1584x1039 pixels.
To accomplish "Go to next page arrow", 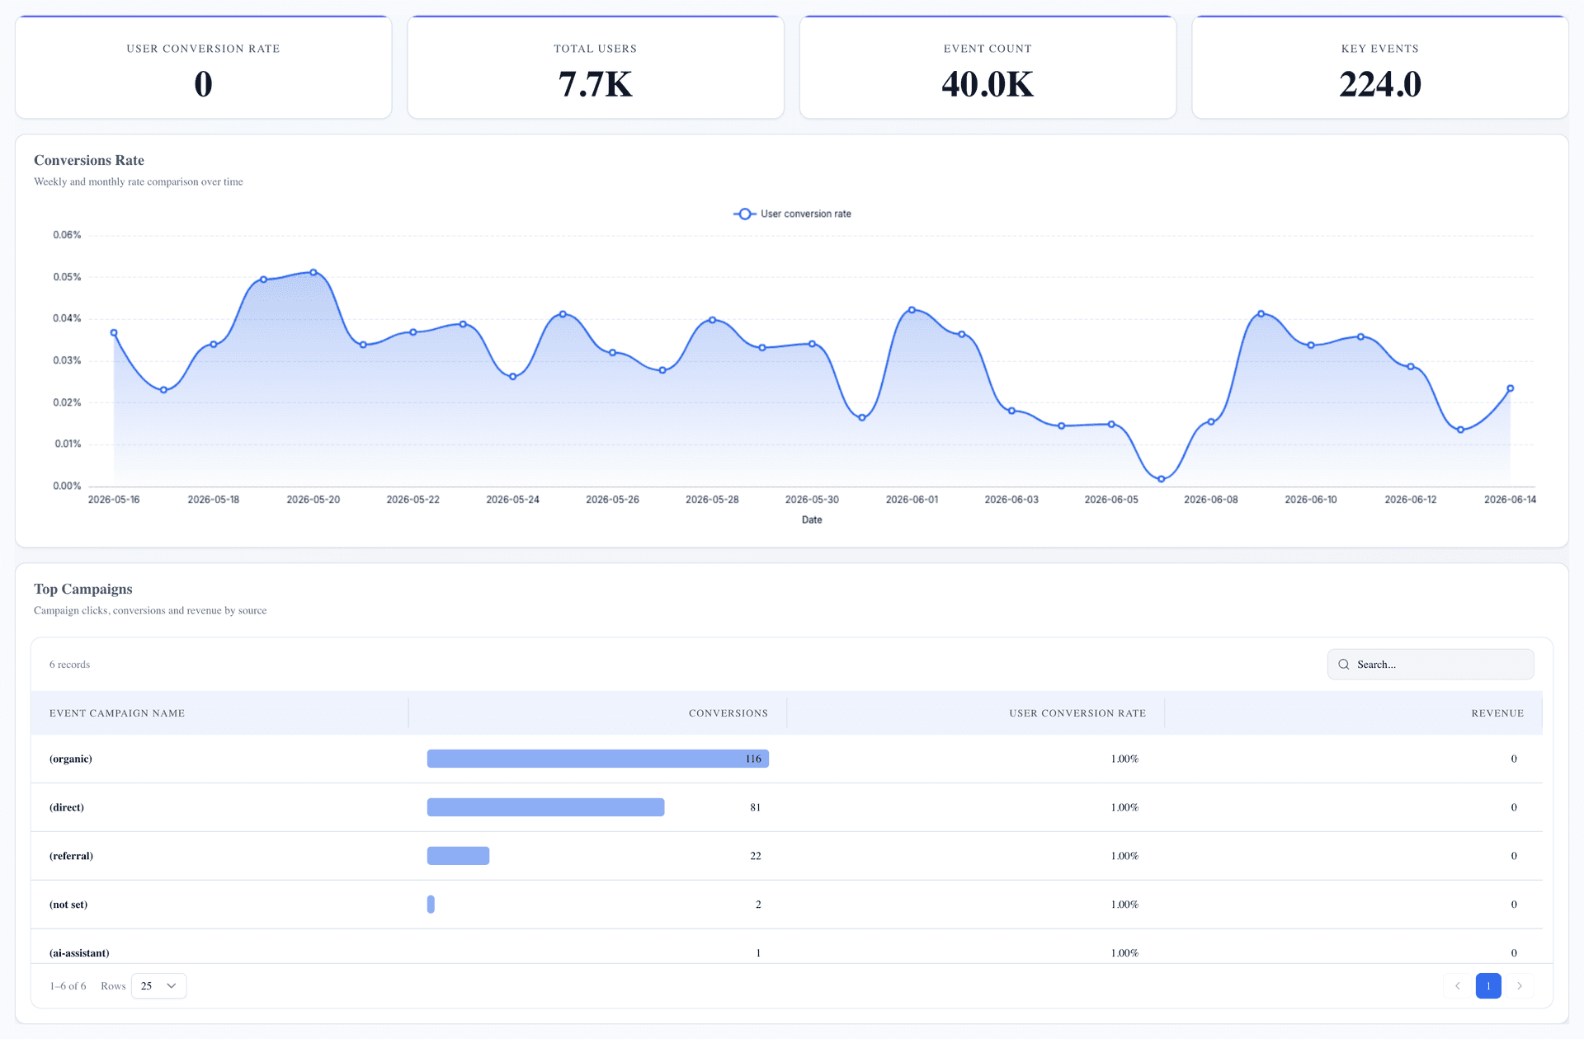I will coord(1520,985).
